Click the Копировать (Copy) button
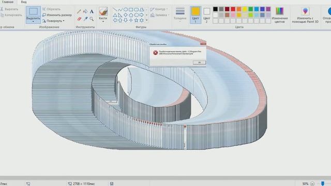Viewport: 331px width, 186px height. coord(11,15)
